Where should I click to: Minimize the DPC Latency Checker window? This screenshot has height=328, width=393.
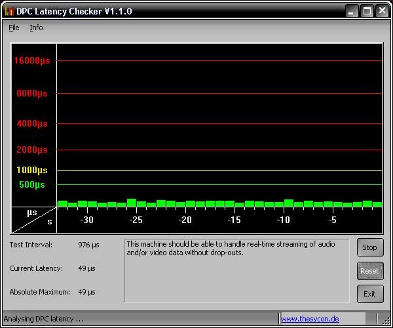point(353,10)
